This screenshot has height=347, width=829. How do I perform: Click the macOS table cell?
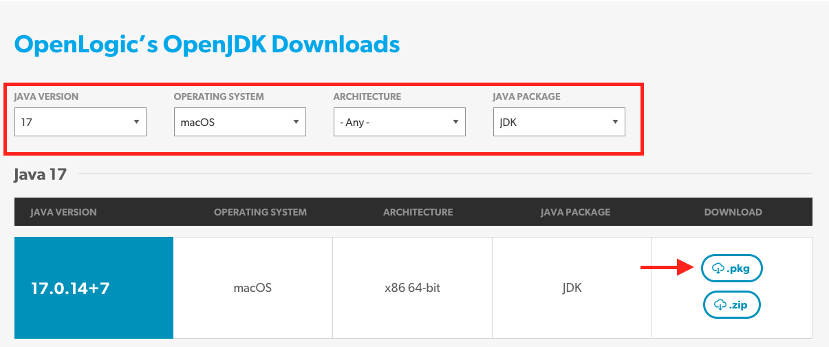[253, 288]
